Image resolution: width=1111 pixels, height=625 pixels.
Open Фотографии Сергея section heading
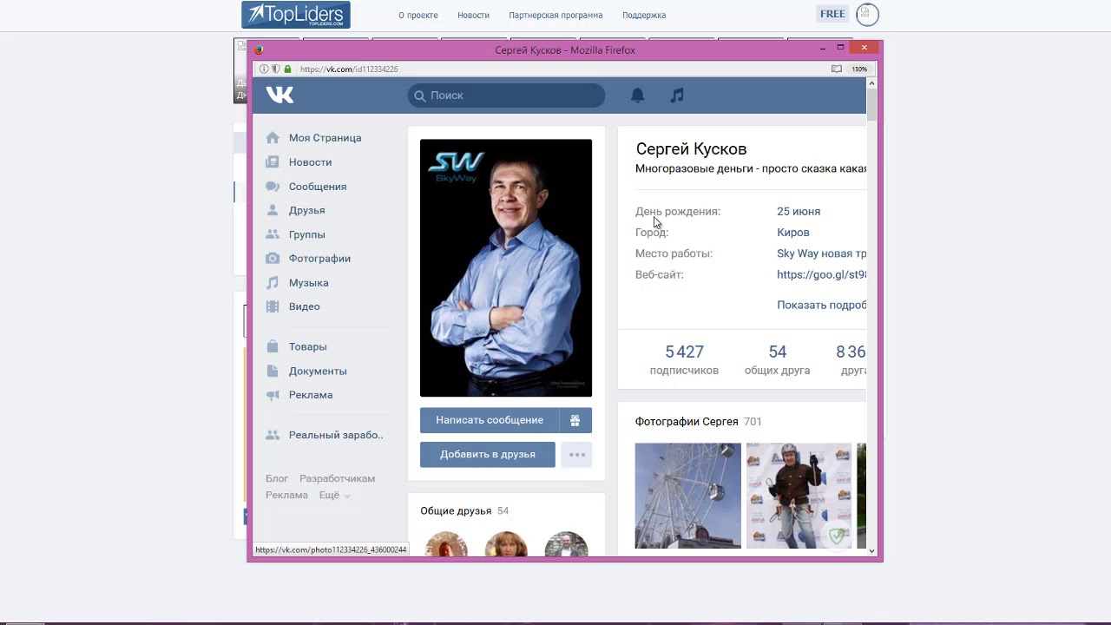pos(687,421)
